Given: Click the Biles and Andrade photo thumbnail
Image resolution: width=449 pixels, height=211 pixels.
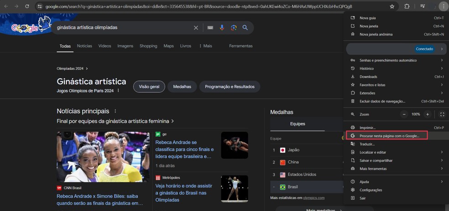Looking at the screenshot, I should point(103,157).
